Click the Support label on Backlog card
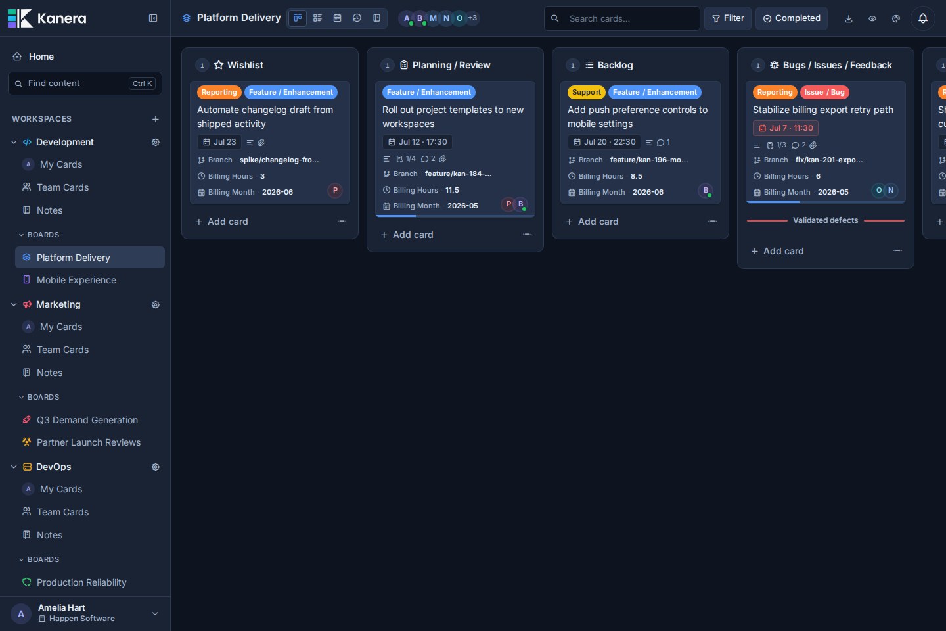 [587, 93]
